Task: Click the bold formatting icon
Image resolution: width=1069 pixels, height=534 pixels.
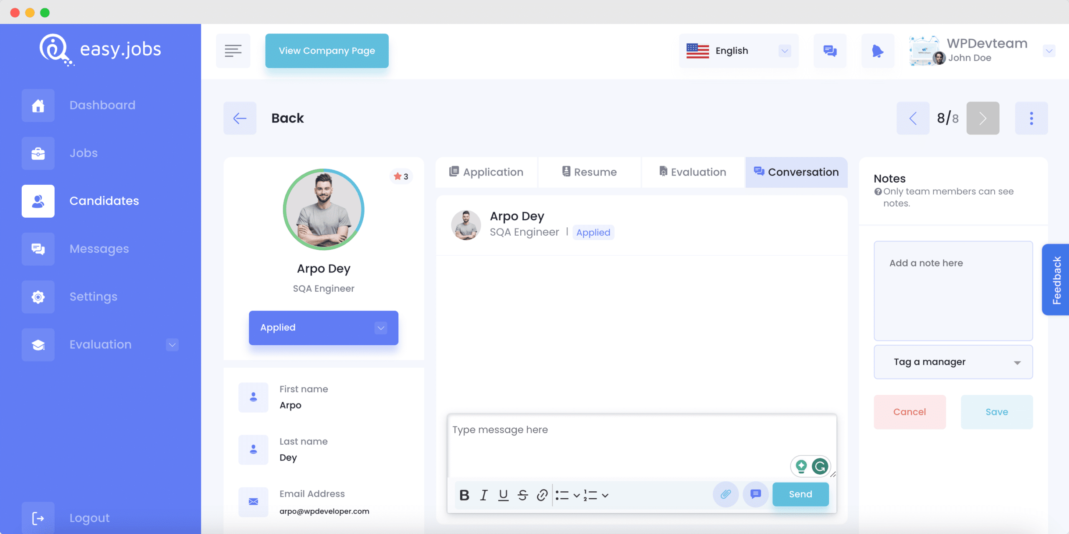Action: [x=464, y=494]
